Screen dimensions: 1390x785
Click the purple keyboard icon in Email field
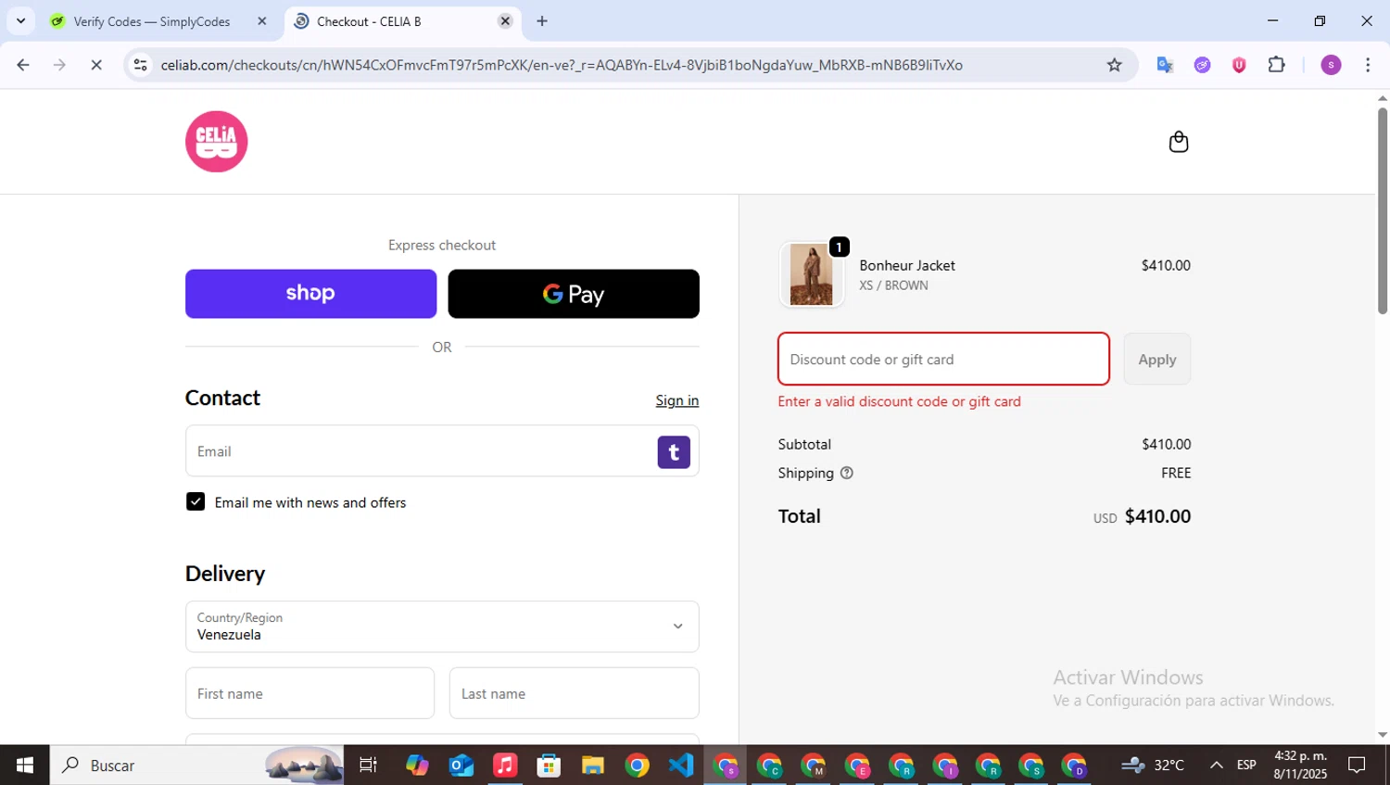click(x=674, y=452)
